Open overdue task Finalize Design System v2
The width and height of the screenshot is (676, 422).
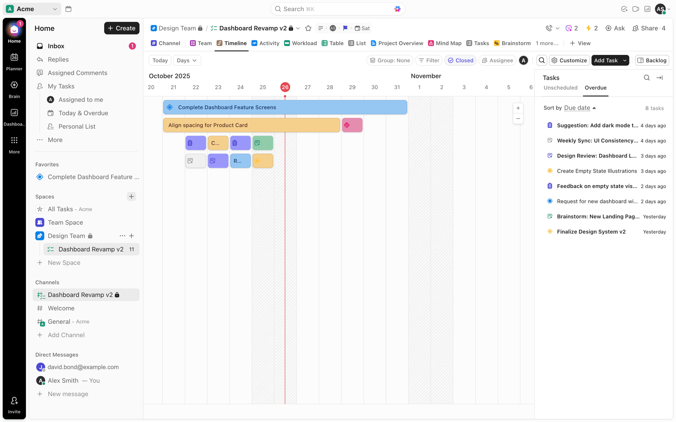click(x=606, y=232)
